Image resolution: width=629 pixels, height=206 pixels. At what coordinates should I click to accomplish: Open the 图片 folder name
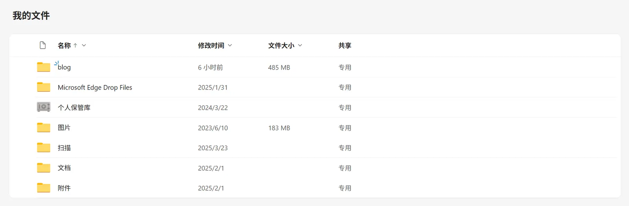pyautogui.click(x=64, y=128)
